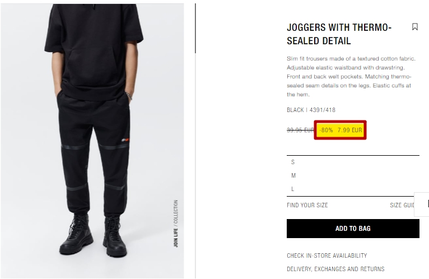Click the -80% 7.99 EUR sale price

pos(340,130)
